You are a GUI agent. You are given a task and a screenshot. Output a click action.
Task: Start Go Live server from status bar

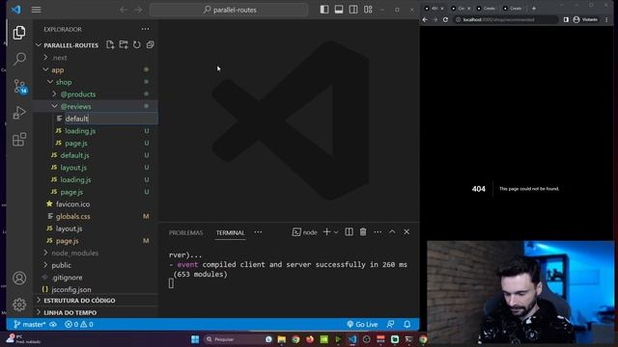(362, 324)
